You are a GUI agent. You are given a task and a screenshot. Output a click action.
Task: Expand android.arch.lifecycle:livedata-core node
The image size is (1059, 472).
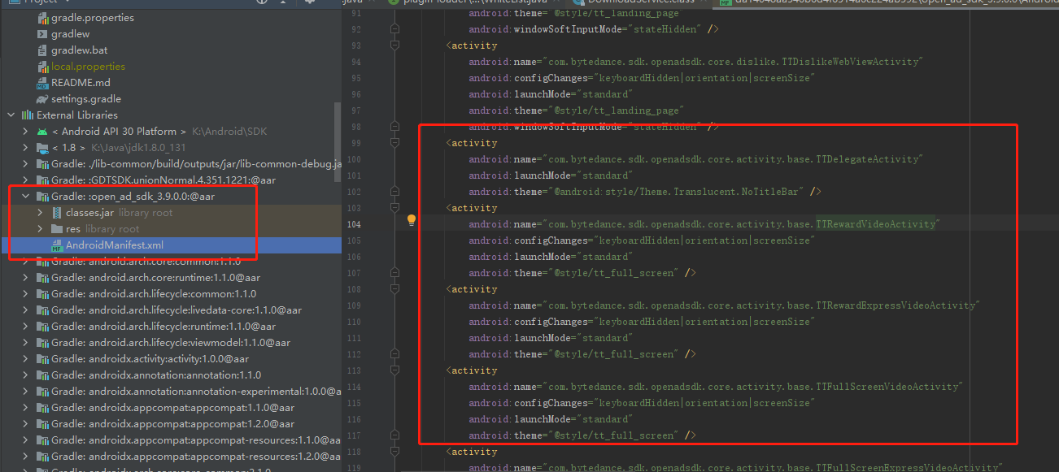(25, 310)
